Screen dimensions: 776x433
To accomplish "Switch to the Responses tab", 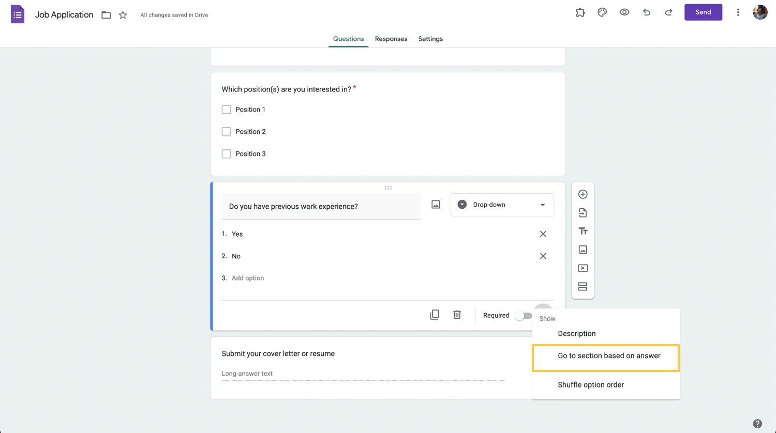I will 391,39.
